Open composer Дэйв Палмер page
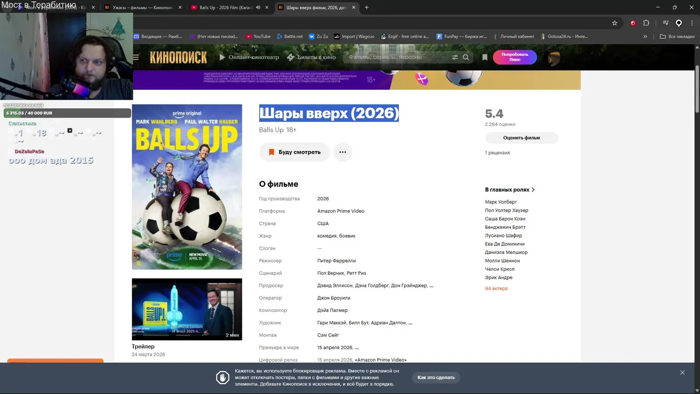The width and height of the screenshot is (700, 394). tap(332, 310)
